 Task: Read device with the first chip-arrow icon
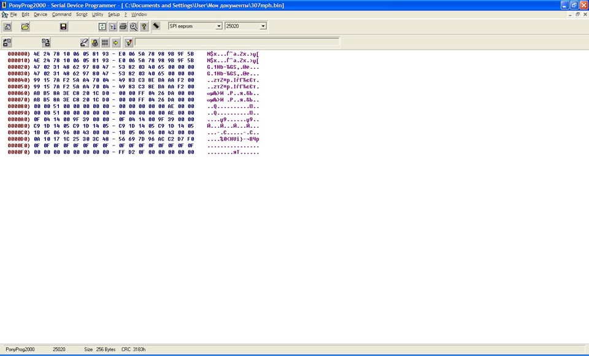tap(7, 42)
